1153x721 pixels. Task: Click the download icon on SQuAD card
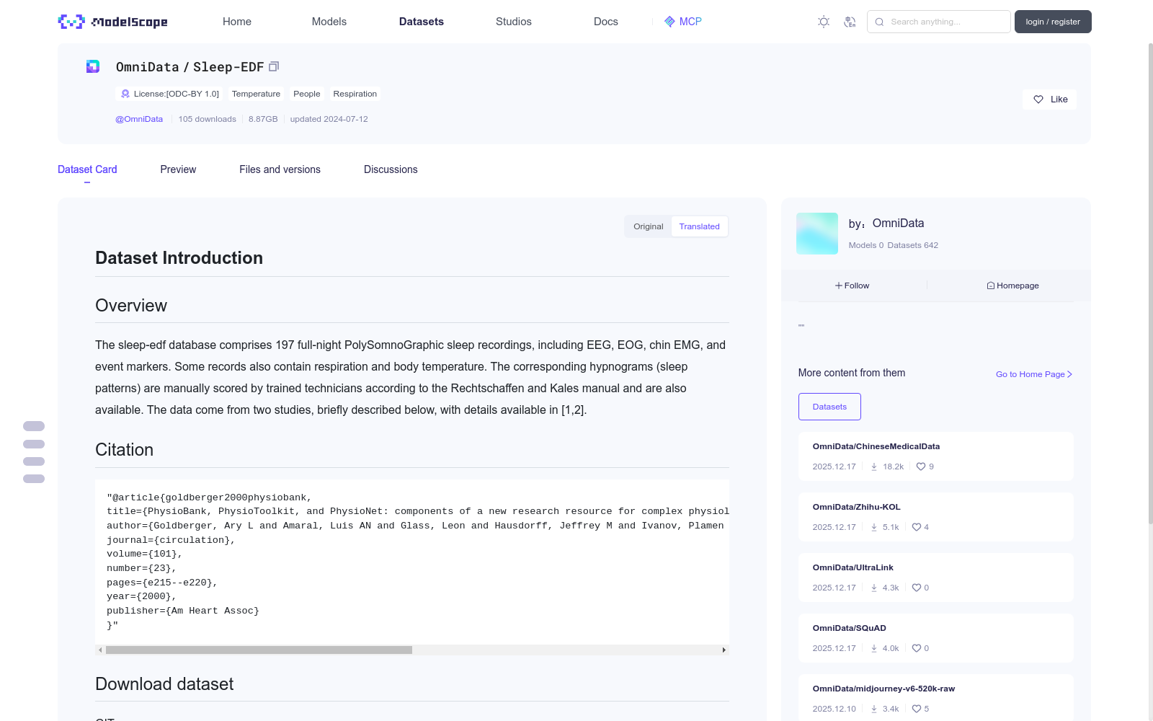click(874, 648)
